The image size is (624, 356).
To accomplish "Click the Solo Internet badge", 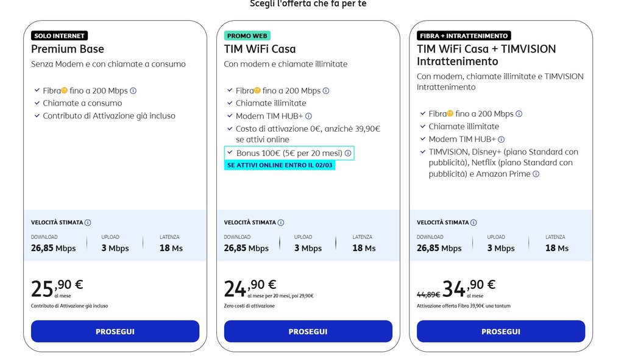I will click(60, 36).
